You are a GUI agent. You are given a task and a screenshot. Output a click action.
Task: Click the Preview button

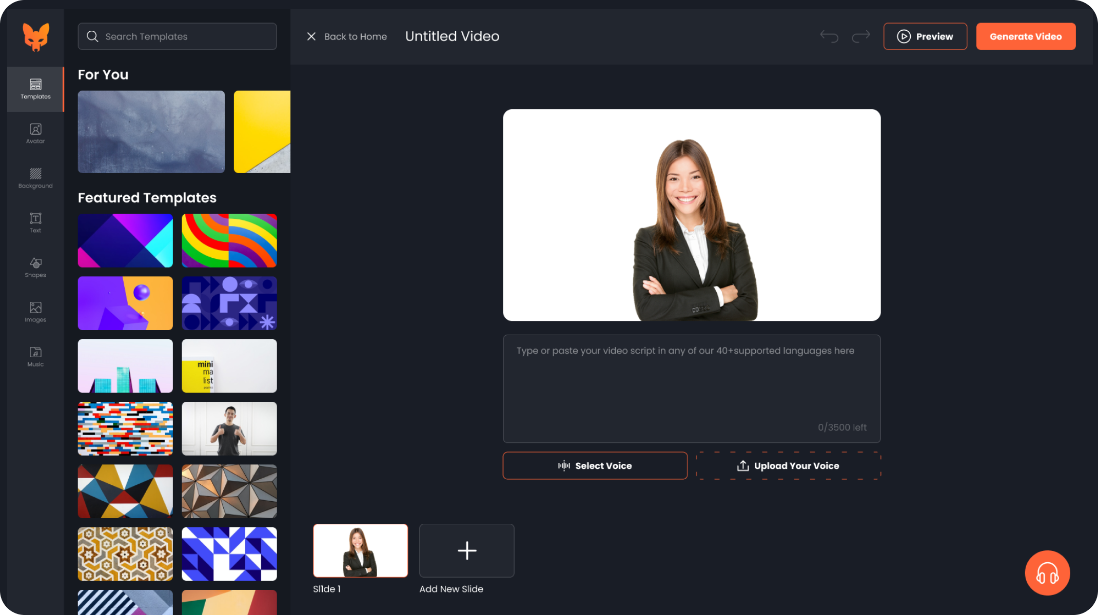pos(925,36)
